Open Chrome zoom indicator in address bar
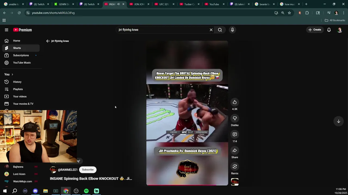The height and width of the screenshot is (195, 348). tap(283, 13)
